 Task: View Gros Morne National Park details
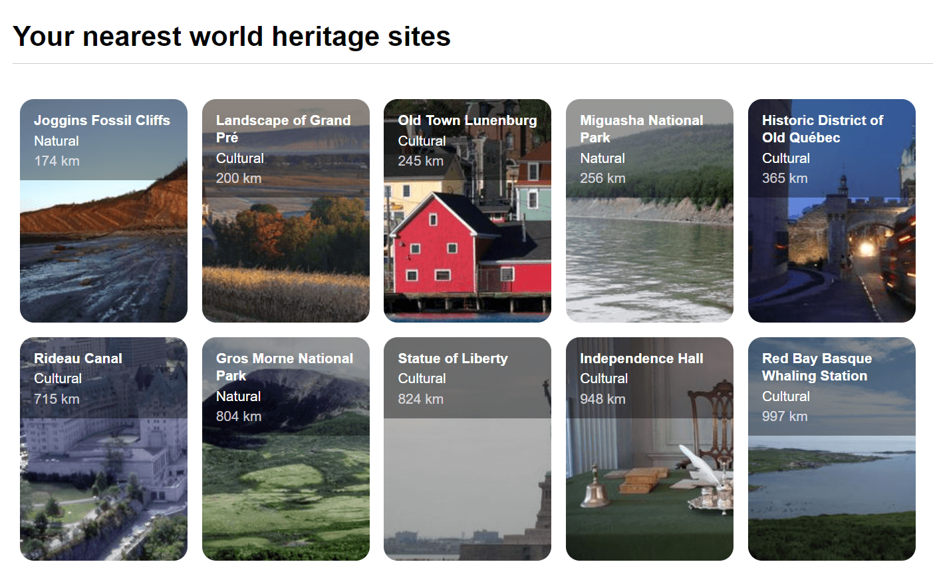(285, 448)
